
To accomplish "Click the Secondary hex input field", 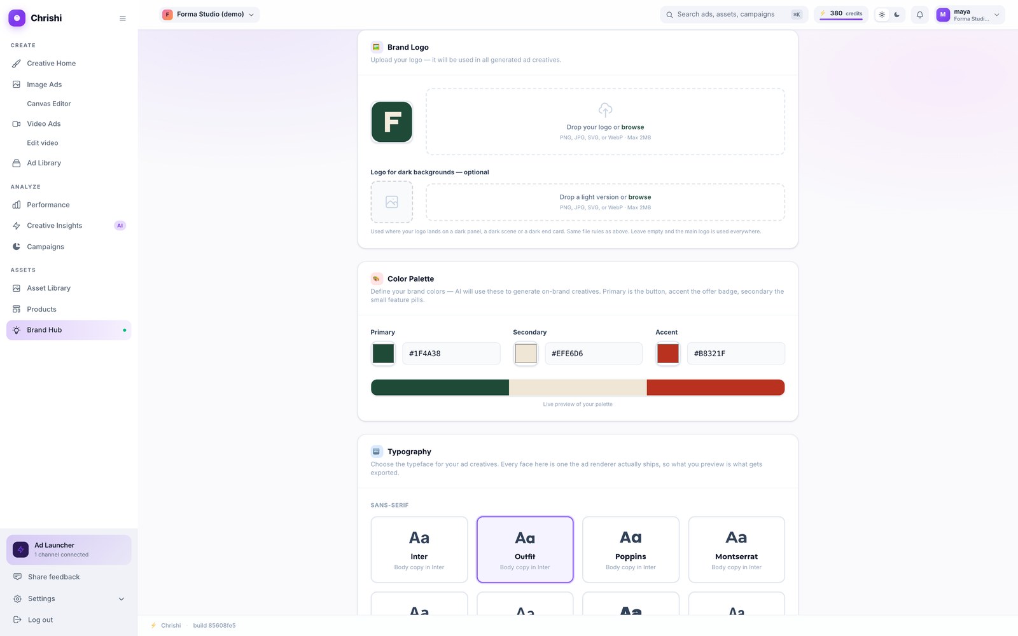I will [594, 354].
